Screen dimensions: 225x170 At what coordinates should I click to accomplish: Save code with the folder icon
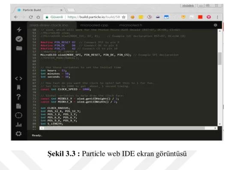point(19,48)
